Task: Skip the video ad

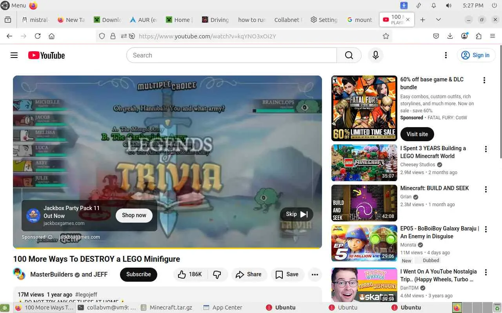Action: point(296,214)
